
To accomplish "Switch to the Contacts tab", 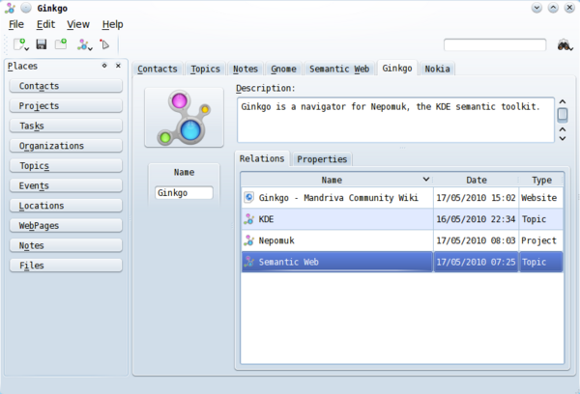I will point(158,69).
